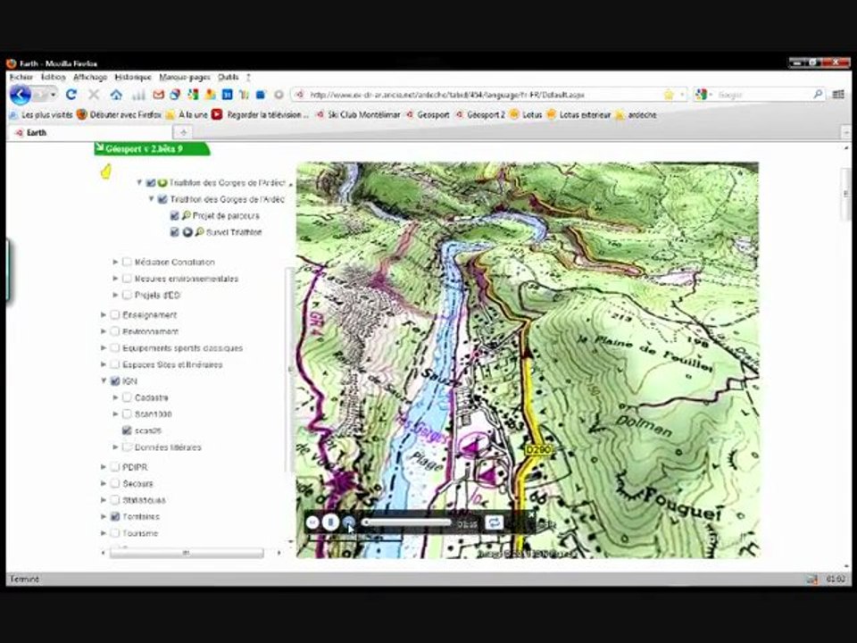Viewport: 857px width, 643px height.
Task: Open the Lotus exterieur bookmark
Action: [578, 115]
